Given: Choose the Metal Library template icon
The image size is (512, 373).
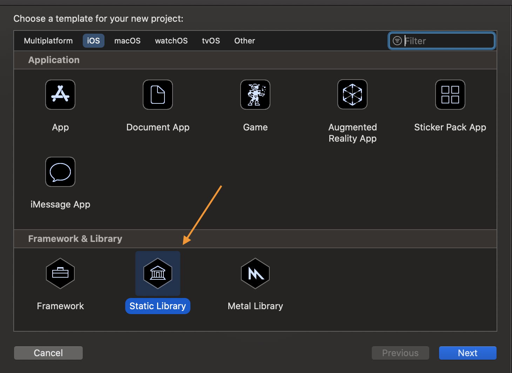Looking at the screenshot, I should (x=255, y=273).
